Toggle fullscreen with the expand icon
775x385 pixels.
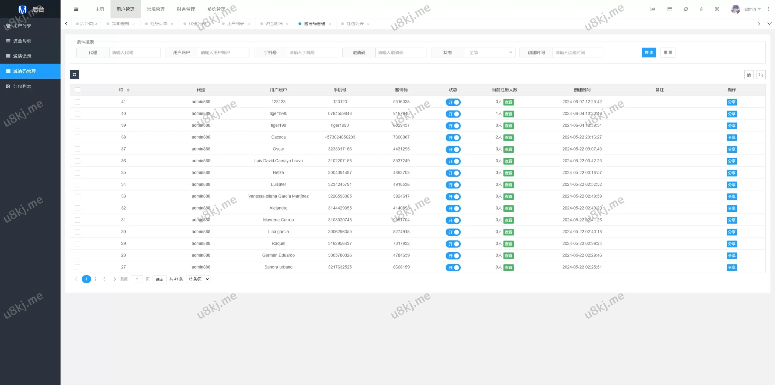(717, 9)
